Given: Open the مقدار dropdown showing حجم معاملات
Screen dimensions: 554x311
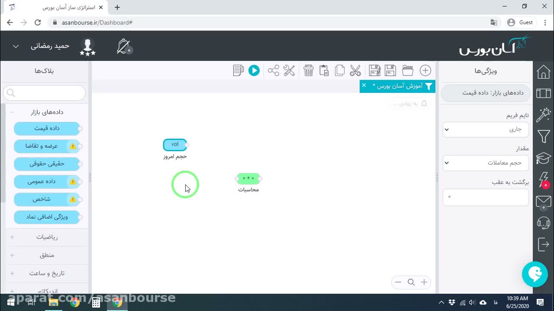Looking at the screenshot, I should click(x=486, y=163).
